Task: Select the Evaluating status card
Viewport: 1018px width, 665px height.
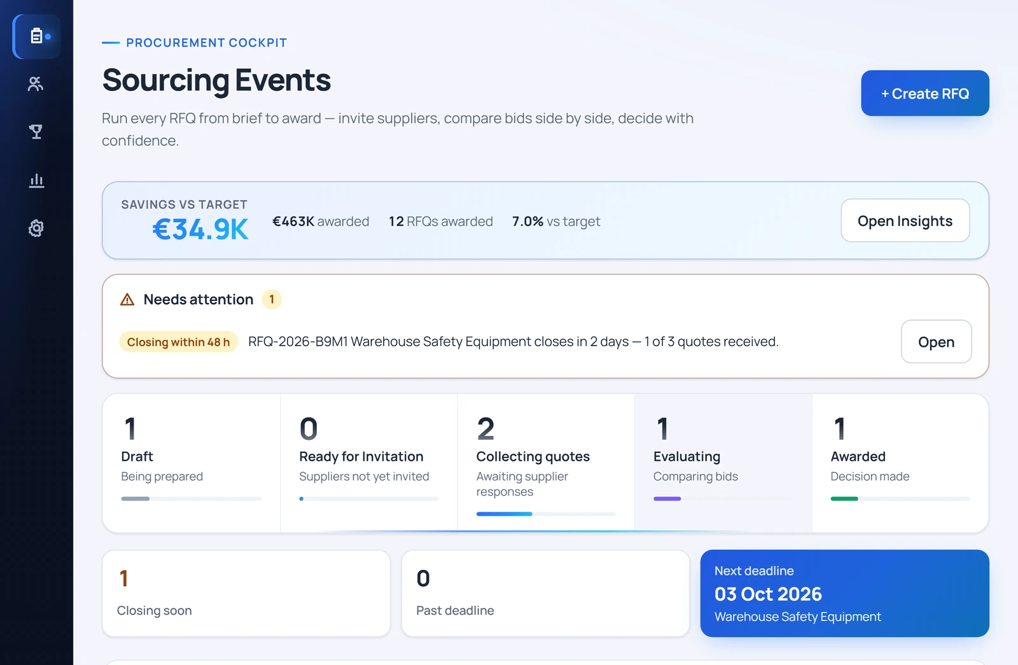Action: (x=723, y=463)
